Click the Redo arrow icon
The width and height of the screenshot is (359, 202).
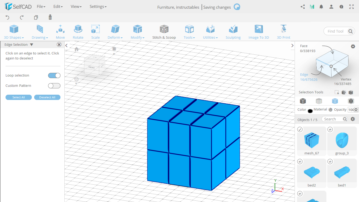click(x=22, y=17)
